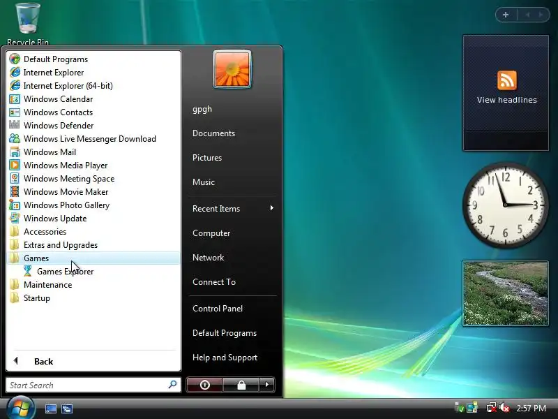Click Switch Between Windows taskbar icon
Image resolution: width=558 pixels, height=419 pixels.
[66, 409]
